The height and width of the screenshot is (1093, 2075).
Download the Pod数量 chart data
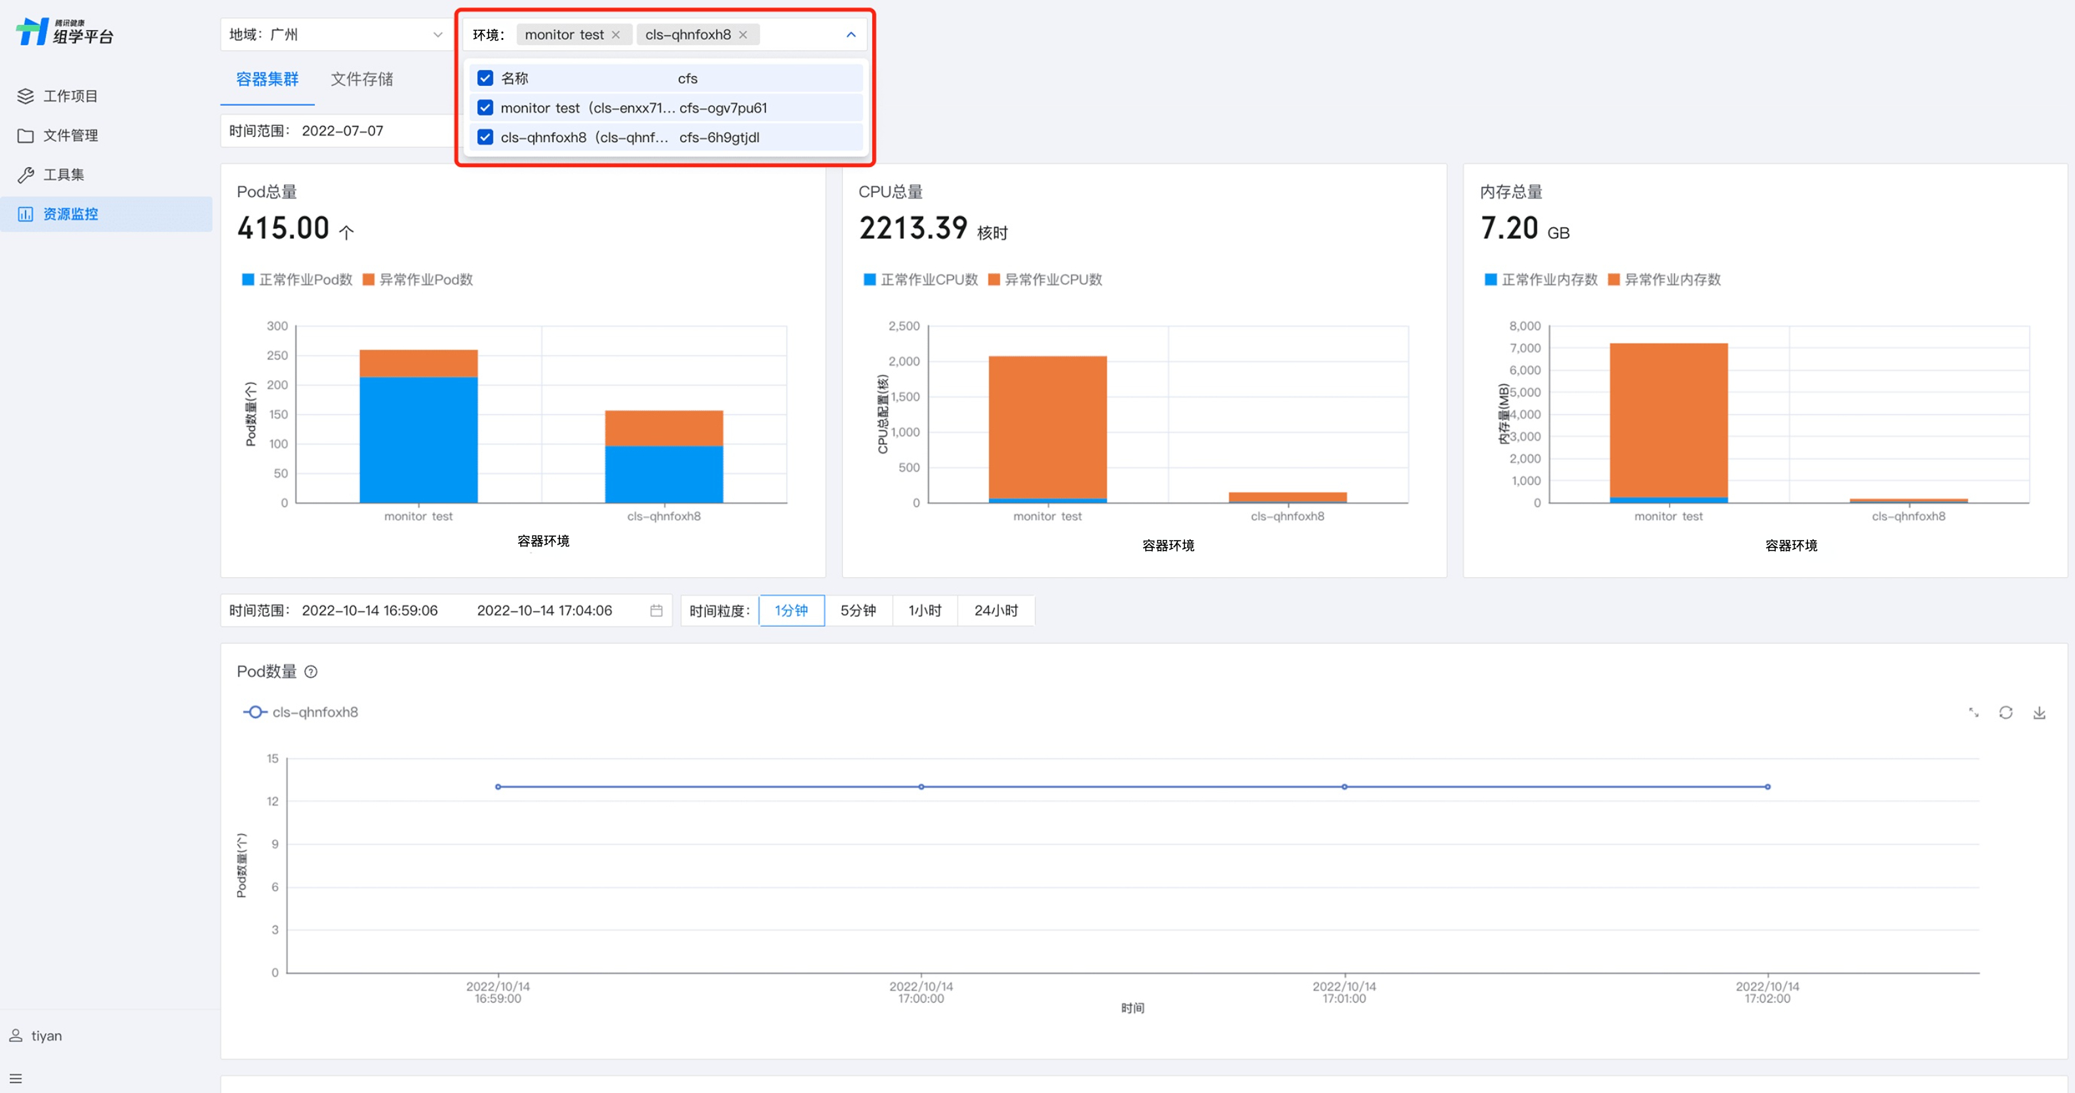coord(2039,712)
